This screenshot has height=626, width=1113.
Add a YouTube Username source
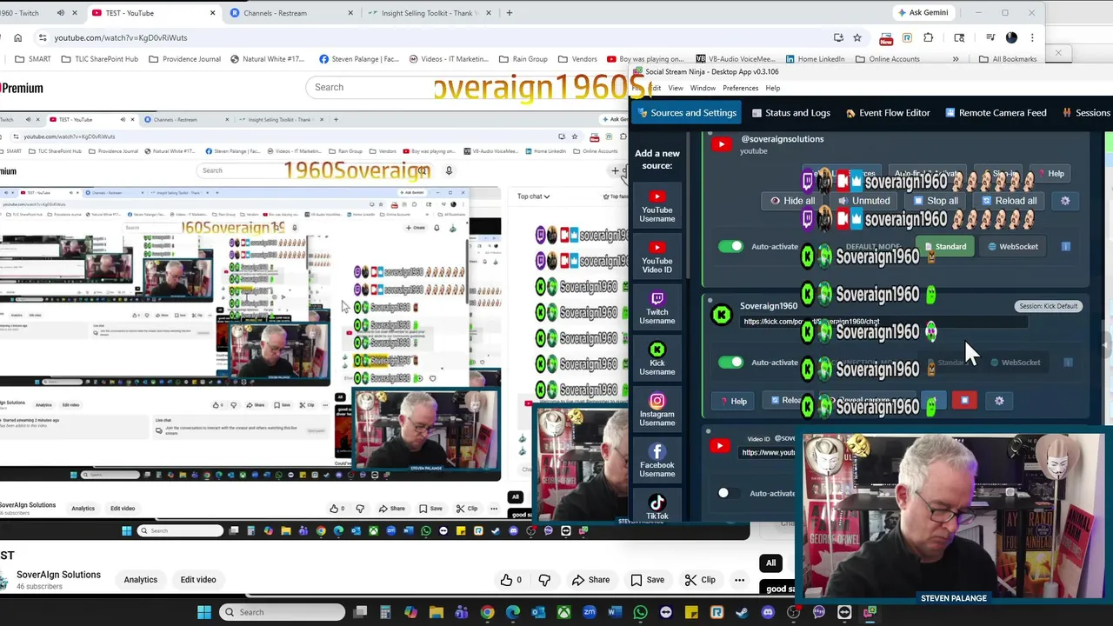coord(657,205)
